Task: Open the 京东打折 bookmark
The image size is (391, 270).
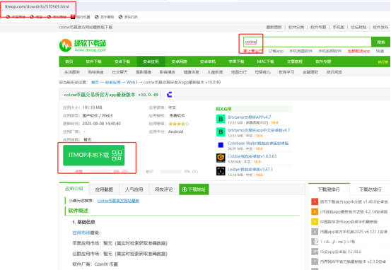Action: point(128,17)
